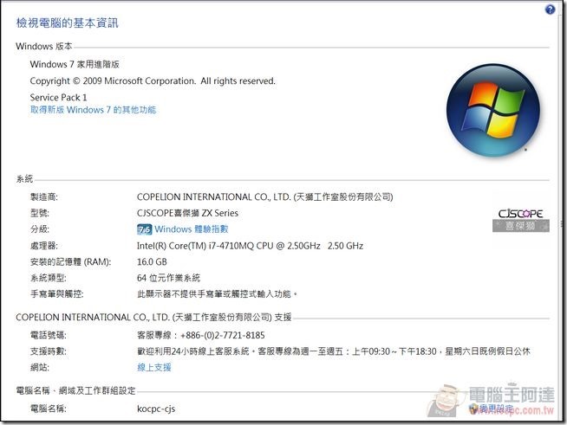Click the installed RAM value 16.0 GB

[152, 261]
